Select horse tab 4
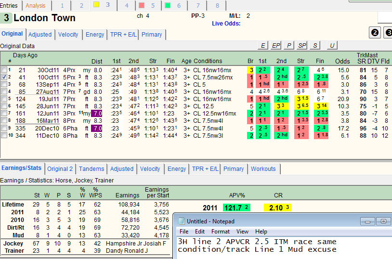This screenshot has height=259, width=392. (127, 5)
